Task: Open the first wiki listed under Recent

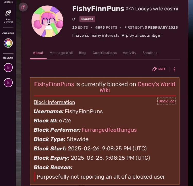Action: coord(8,68)
